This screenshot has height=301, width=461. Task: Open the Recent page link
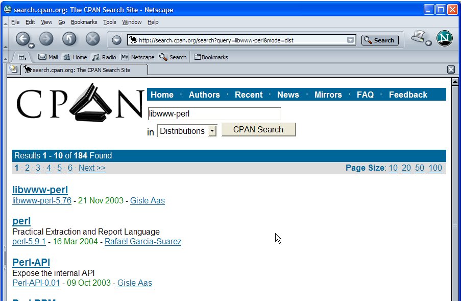tap(249, 95)
